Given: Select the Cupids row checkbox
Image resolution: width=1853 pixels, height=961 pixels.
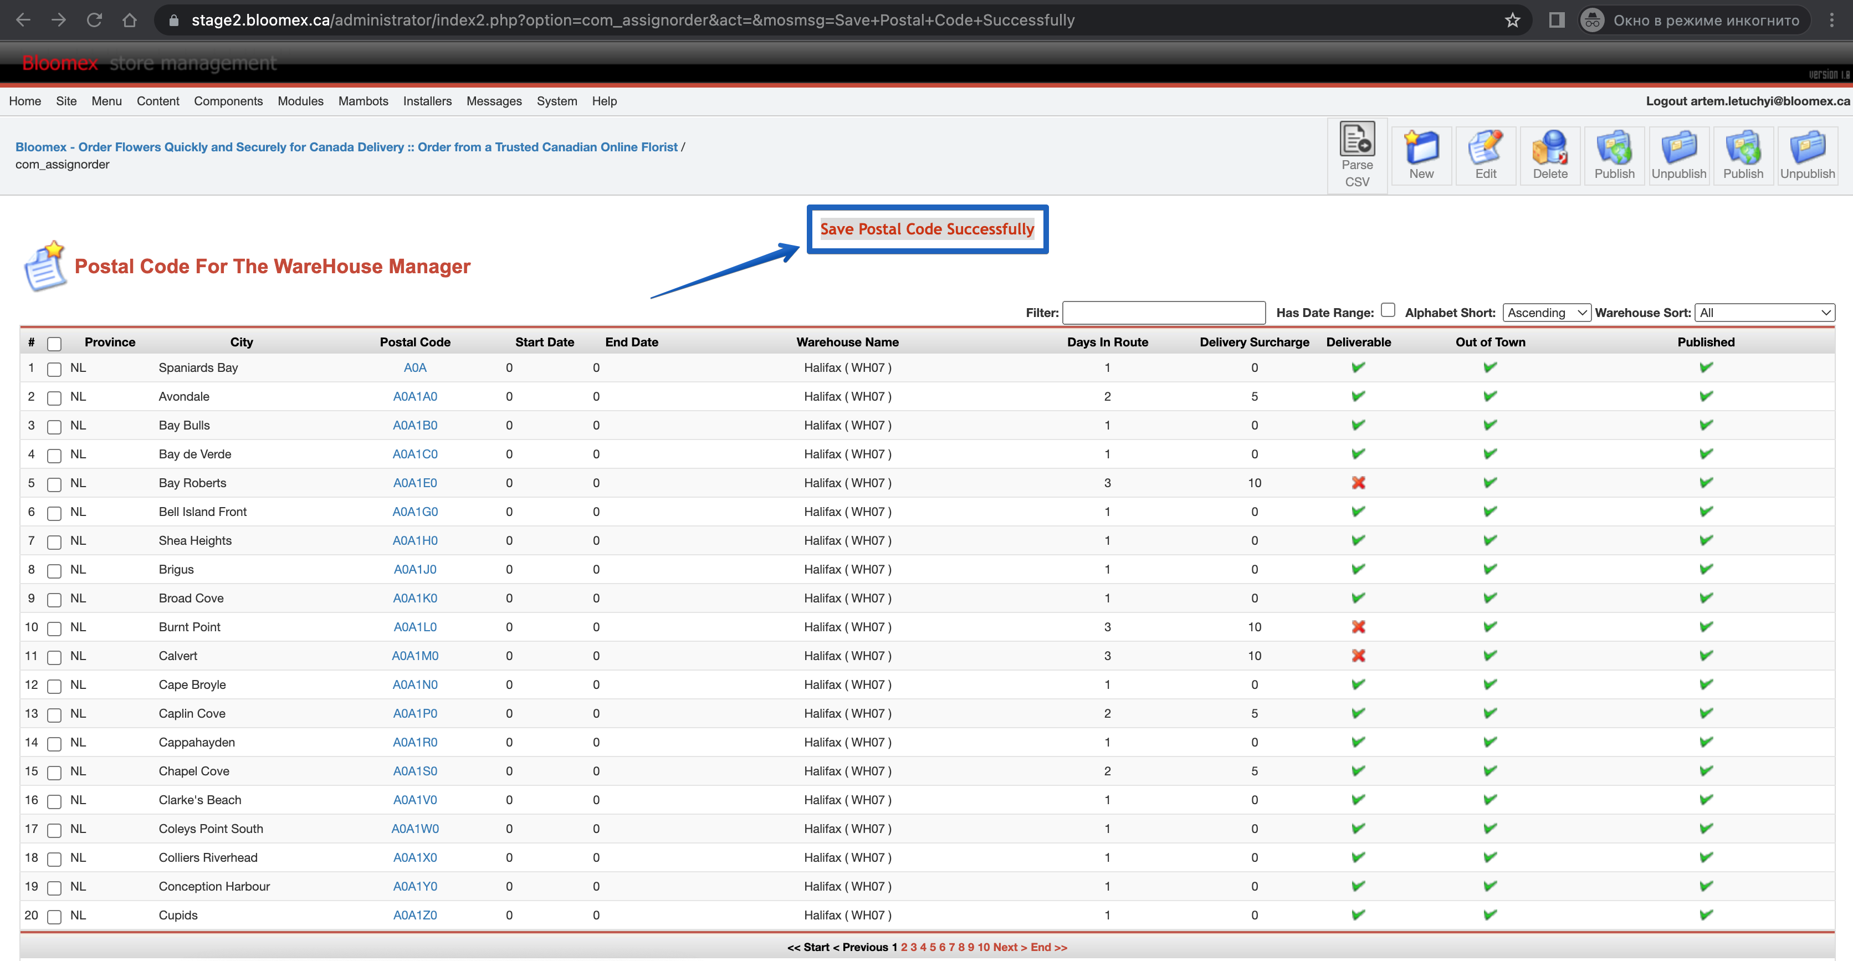Looking at the screenshot, I should [x=54, y=917].
